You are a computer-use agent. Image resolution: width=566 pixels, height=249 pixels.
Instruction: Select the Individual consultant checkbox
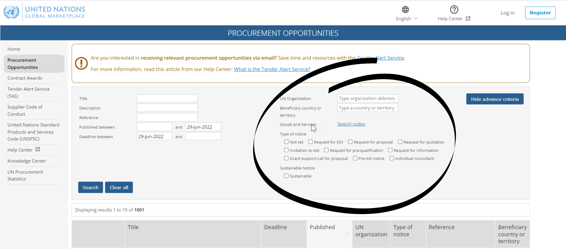[x=392, y=158]
